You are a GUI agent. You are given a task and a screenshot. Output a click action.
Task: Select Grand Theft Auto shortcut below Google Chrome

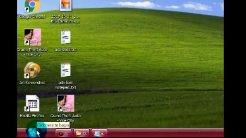[32, 37]
